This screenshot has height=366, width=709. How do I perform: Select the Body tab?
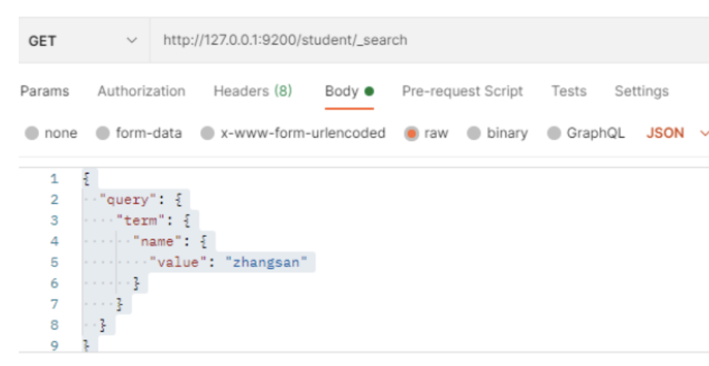pos(342,91)
